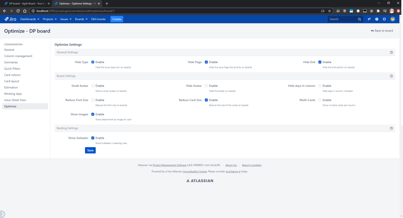This screenshot has height=218, width=403.
Task: Open the Chrome profile avatar
Action: click(392, 11)
